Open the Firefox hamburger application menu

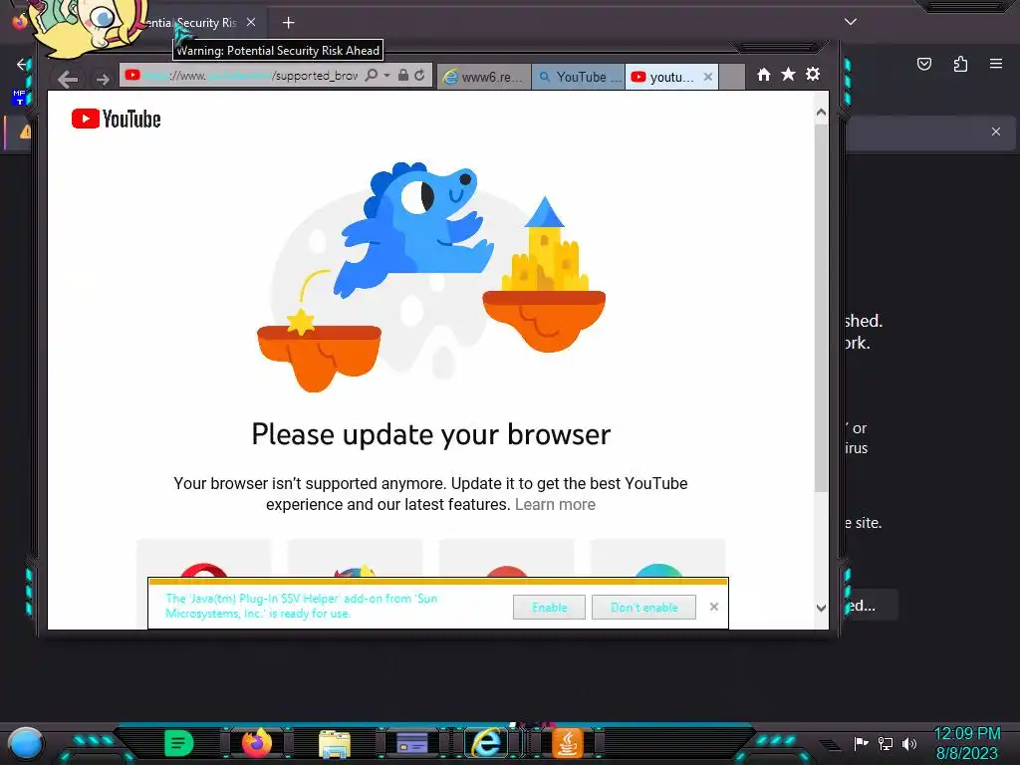coord(996,64)
